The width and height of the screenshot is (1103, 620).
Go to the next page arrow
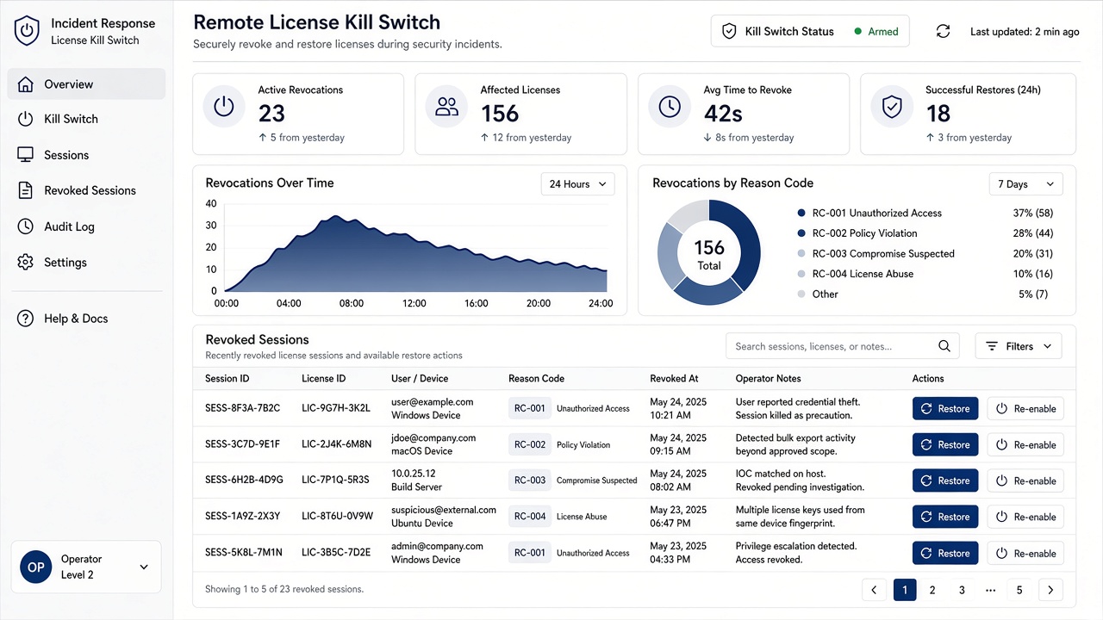tap(1050, 590)
